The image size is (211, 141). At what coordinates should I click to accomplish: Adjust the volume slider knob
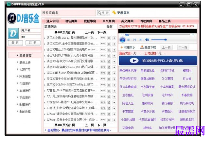click(166, 40)
